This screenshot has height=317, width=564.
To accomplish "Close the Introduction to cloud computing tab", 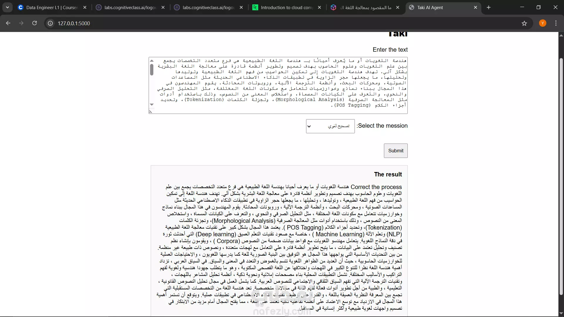I will tap(319, 8).
